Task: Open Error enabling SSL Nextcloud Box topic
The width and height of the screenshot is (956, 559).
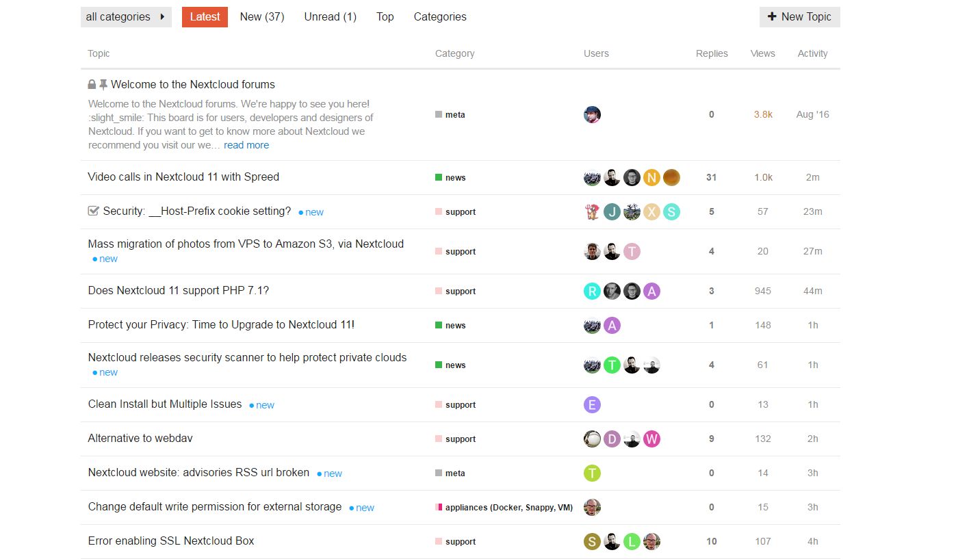Action: pos(171,541)
